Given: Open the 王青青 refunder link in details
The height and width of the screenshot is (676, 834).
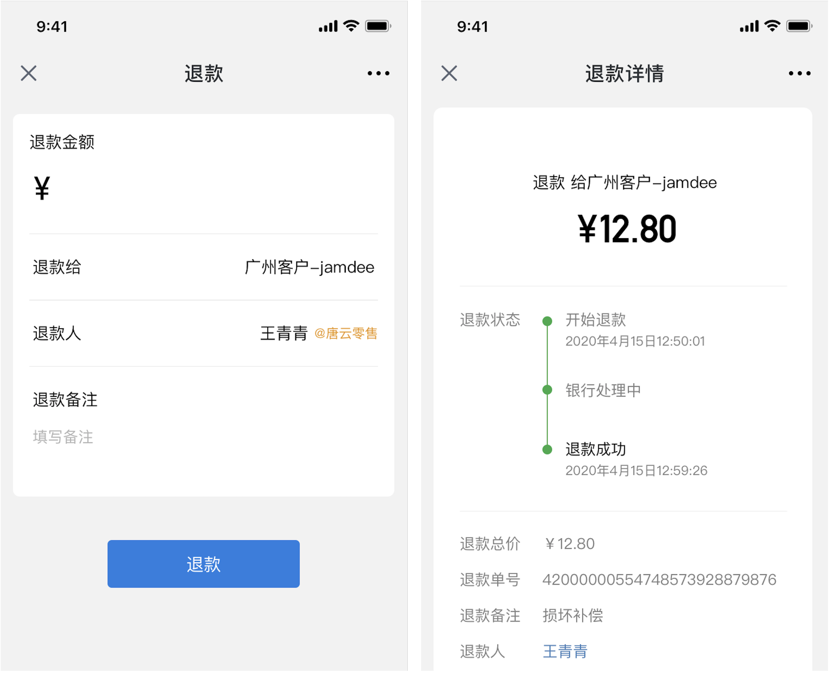Looking at the screenshot, I should [565, 652].
